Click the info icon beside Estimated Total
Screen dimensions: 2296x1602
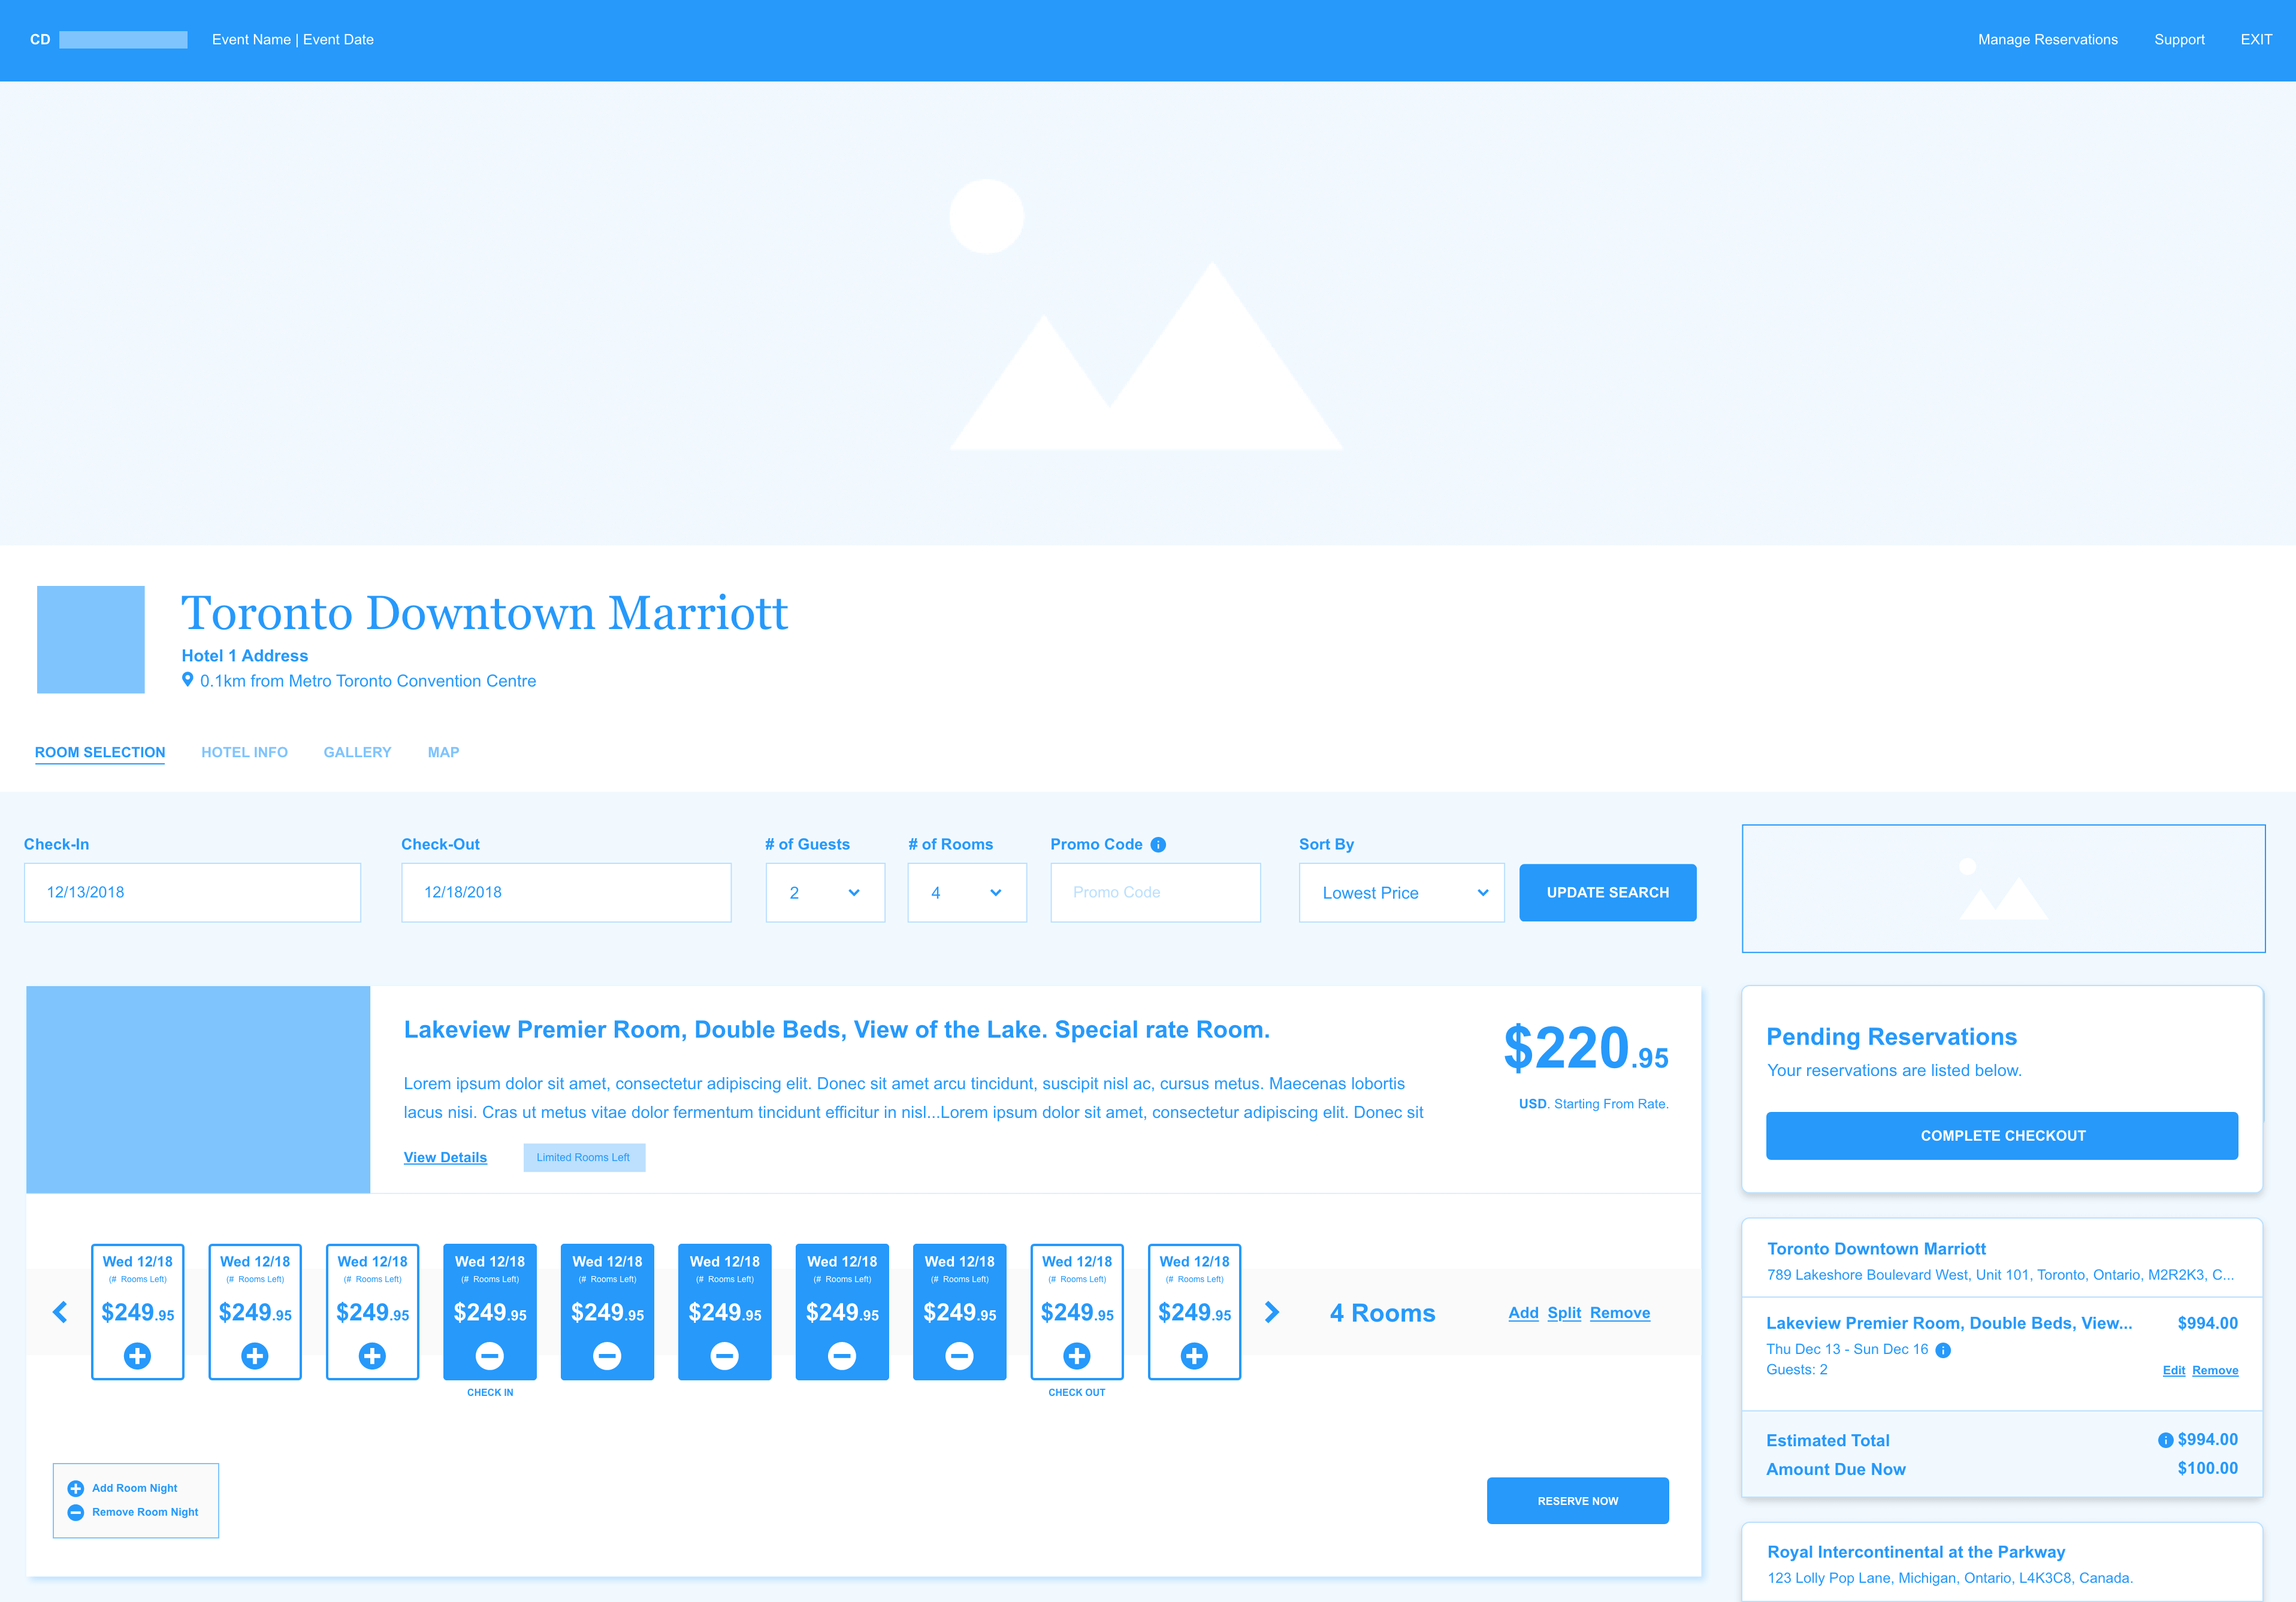tap(2165, 1440)
